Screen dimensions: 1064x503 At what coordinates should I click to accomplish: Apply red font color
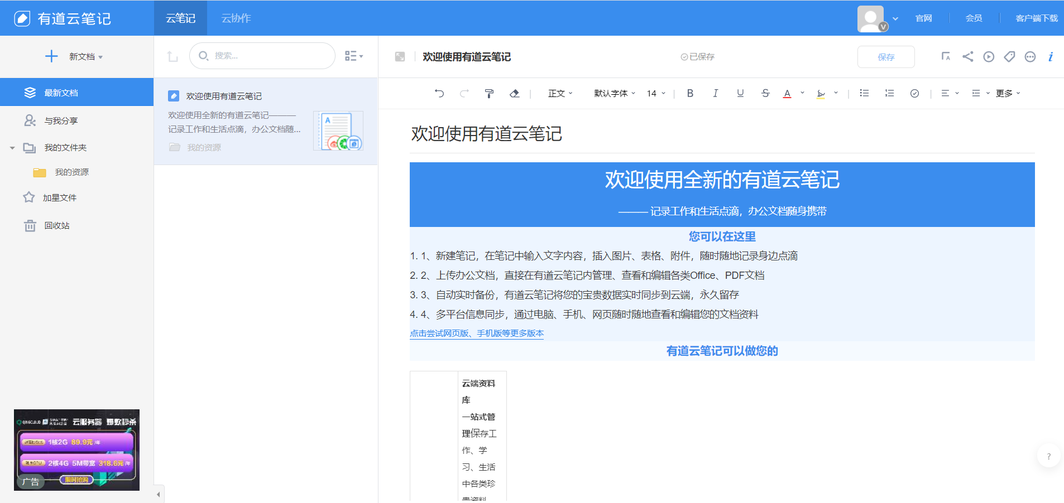[x=787, y=93]
